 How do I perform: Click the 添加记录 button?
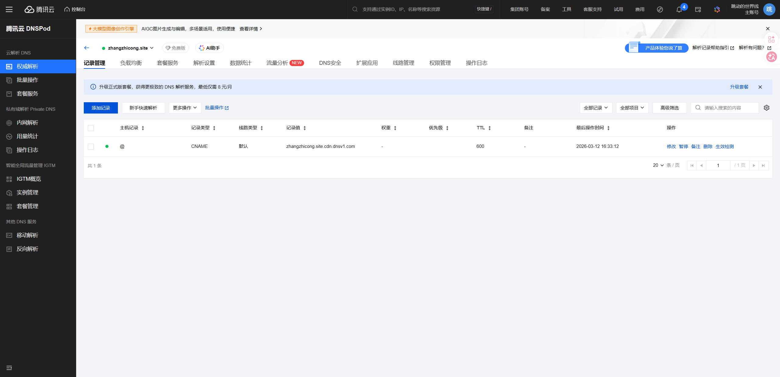click(x=101, y=108)
